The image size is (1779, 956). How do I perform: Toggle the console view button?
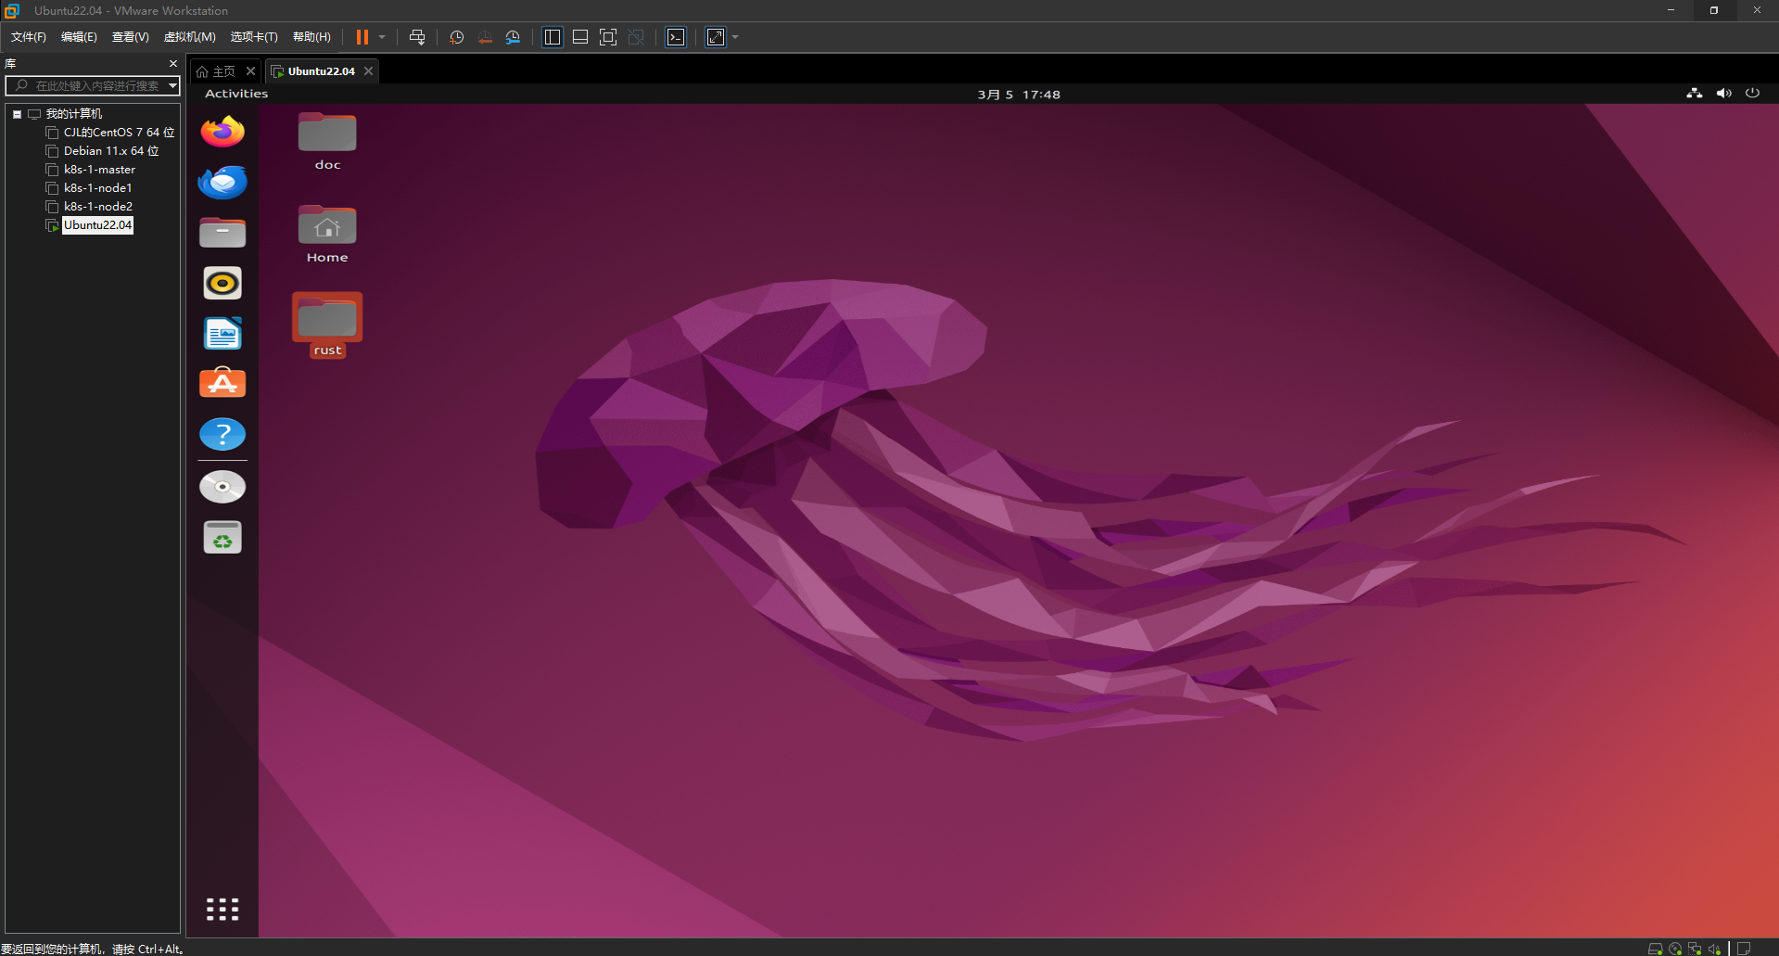click(676, 37)
